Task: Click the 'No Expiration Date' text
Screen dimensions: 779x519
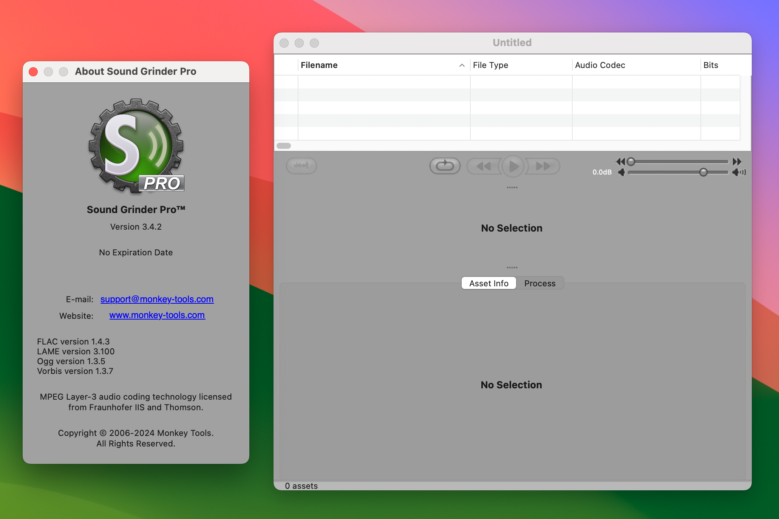Action: 136,252
